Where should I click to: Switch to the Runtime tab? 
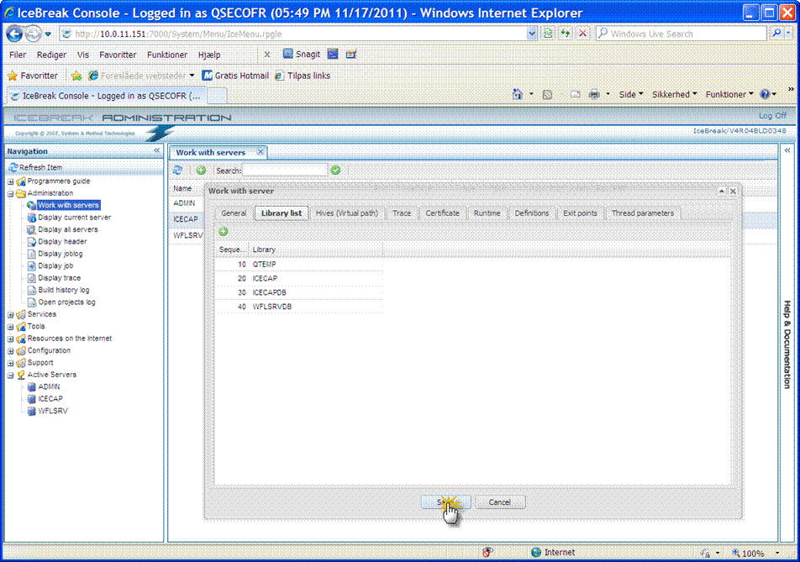(x=487, y=213)
